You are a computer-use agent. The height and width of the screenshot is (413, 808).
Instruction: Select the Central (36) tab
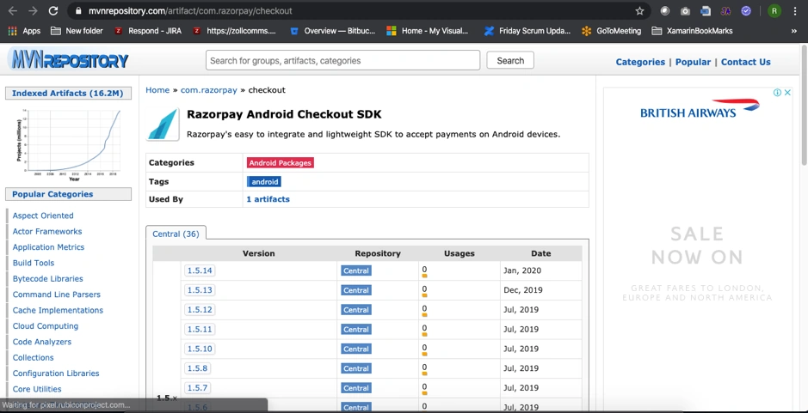tap(176, 234)
